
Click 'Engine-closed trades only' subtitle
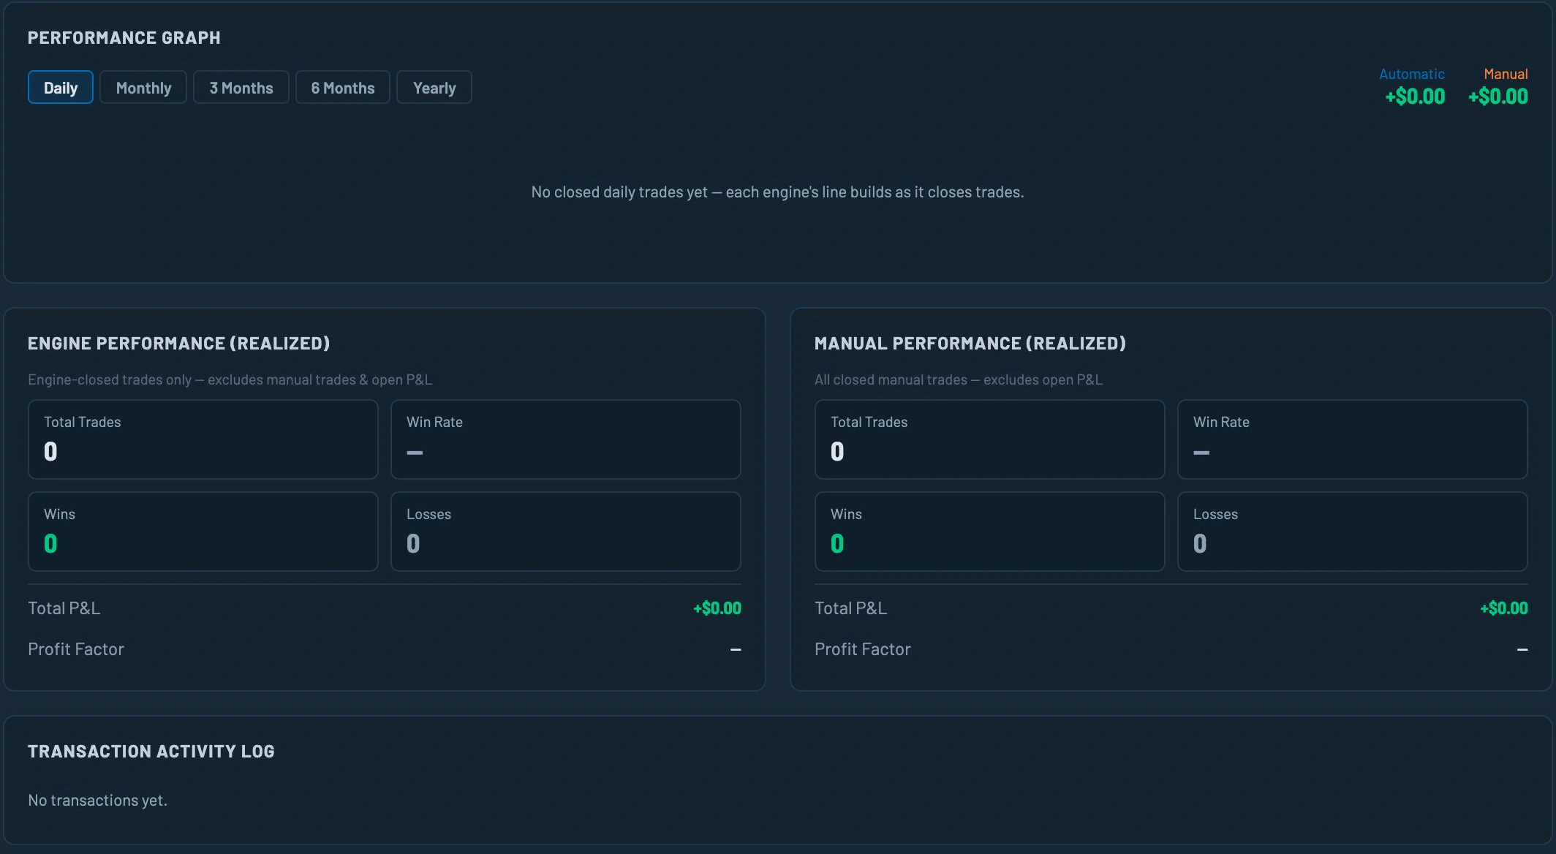point(230,379)
